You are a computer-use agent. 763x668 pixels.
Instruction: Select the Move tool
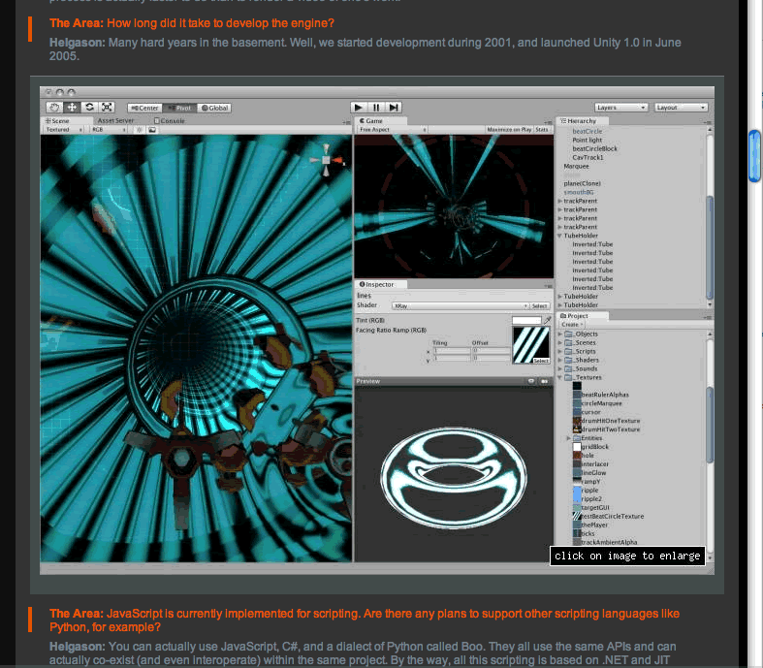pos(72,108)
